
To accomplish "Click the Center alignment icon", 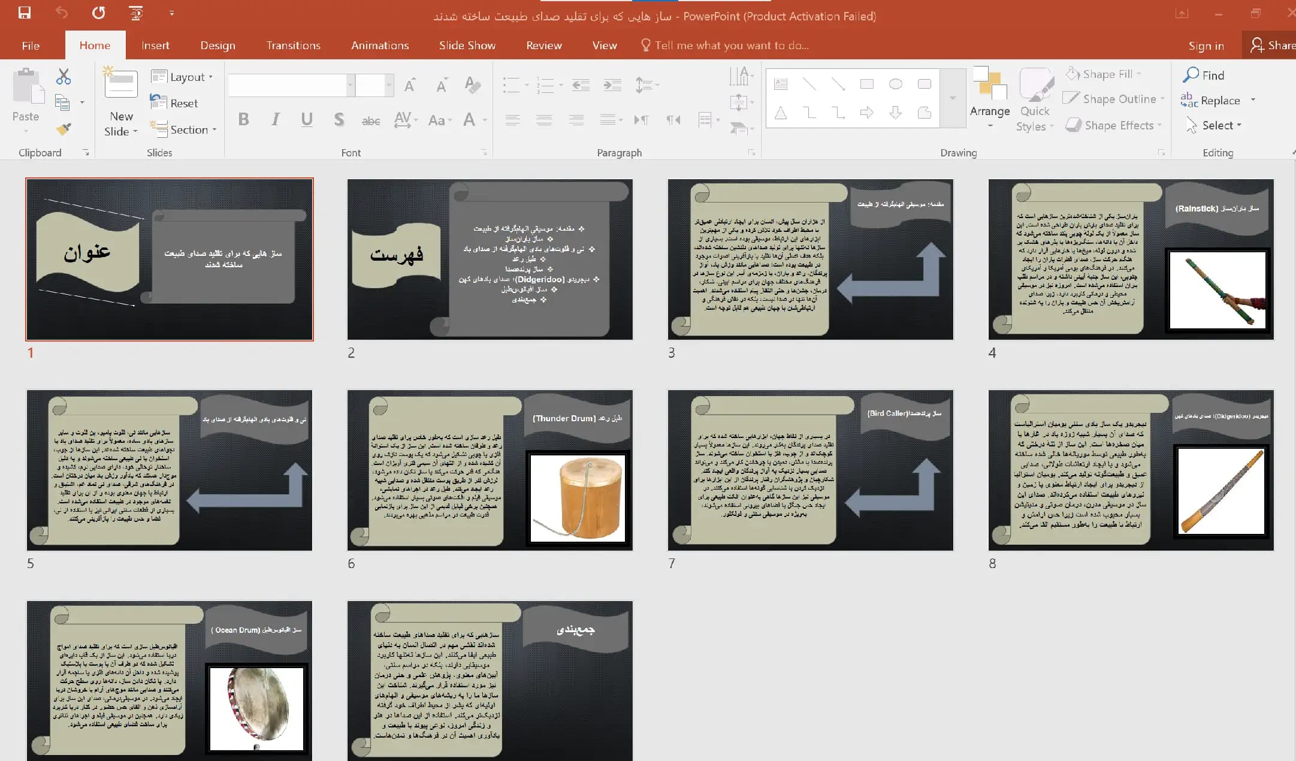I will tap(544, 120).
